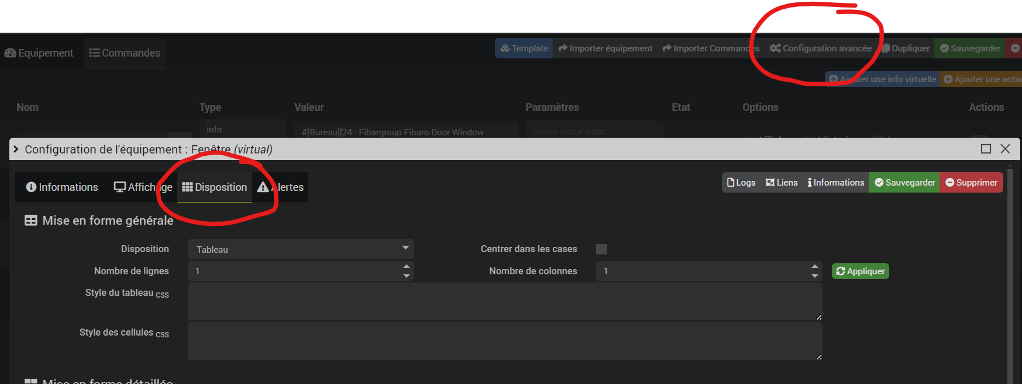Image resolution: width=1022 pixels, height=384 pixels.
Task: Open the Logs button in the dialog
Action: pyautogui.click(x=741, y=183)
